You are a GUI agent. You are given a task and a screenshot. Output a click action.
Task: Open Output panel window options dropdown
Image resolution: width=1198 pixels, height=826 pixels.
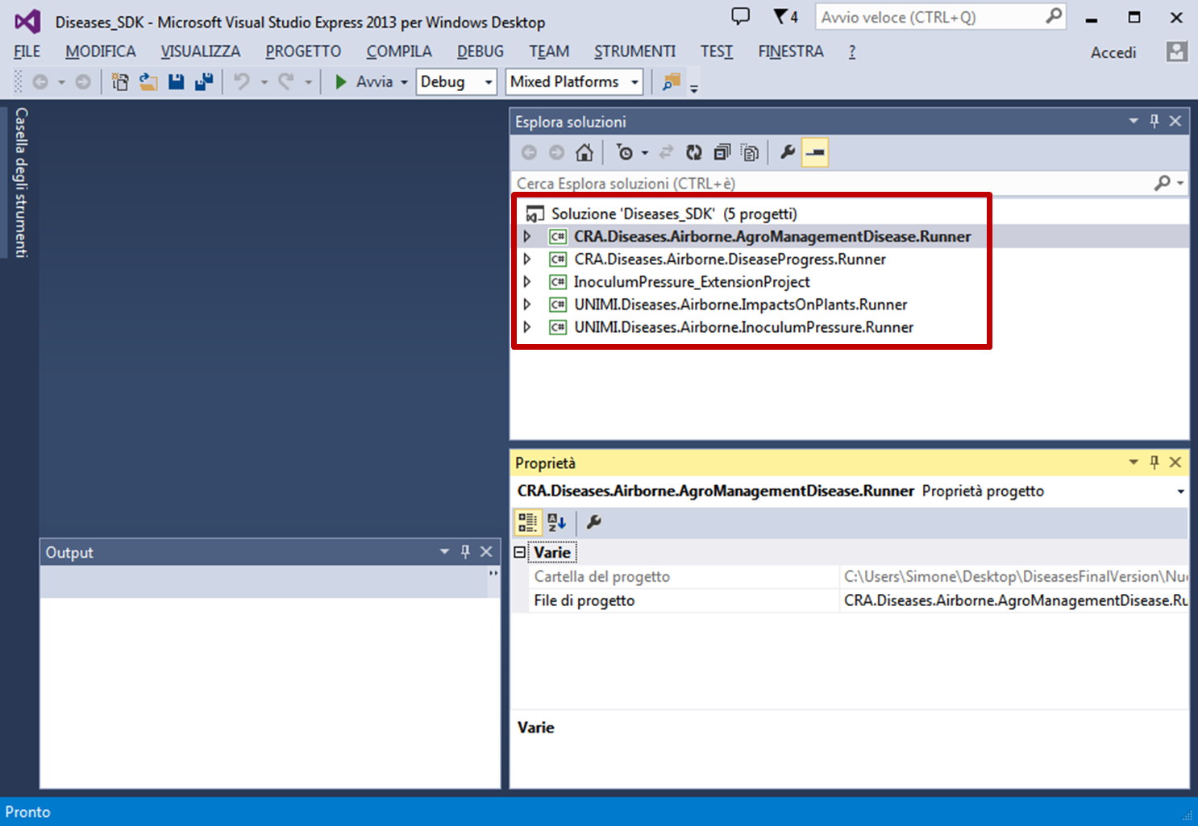tap(444, 551)
